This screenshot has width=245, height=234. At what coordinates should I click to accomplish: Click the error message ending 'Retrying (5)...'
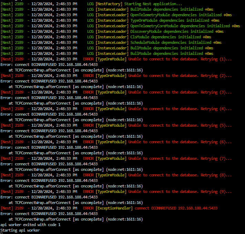(180, 125)
